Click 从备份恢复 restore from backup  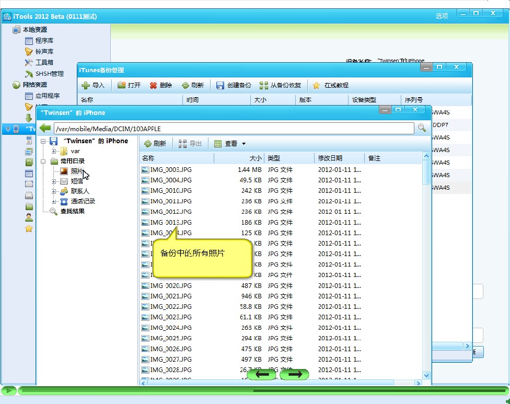pyautogui.click(x=281, y=85)
